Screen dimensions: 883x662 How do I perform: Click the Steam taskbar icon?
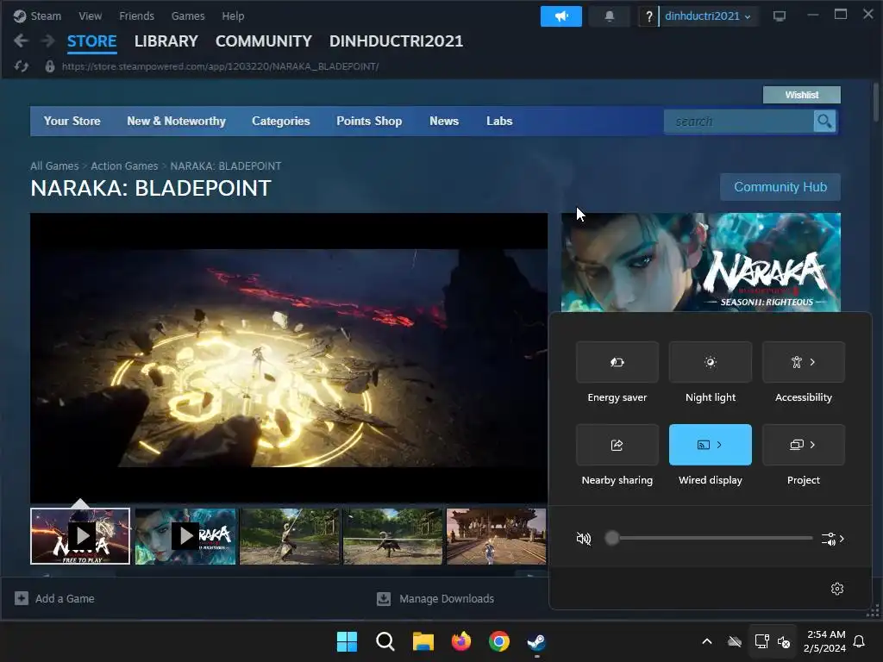536,641
